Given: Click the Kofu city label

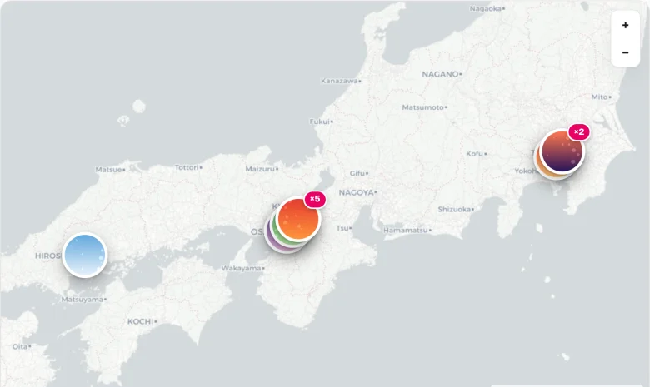Looking at the screenshot, I should click(474, 154).
